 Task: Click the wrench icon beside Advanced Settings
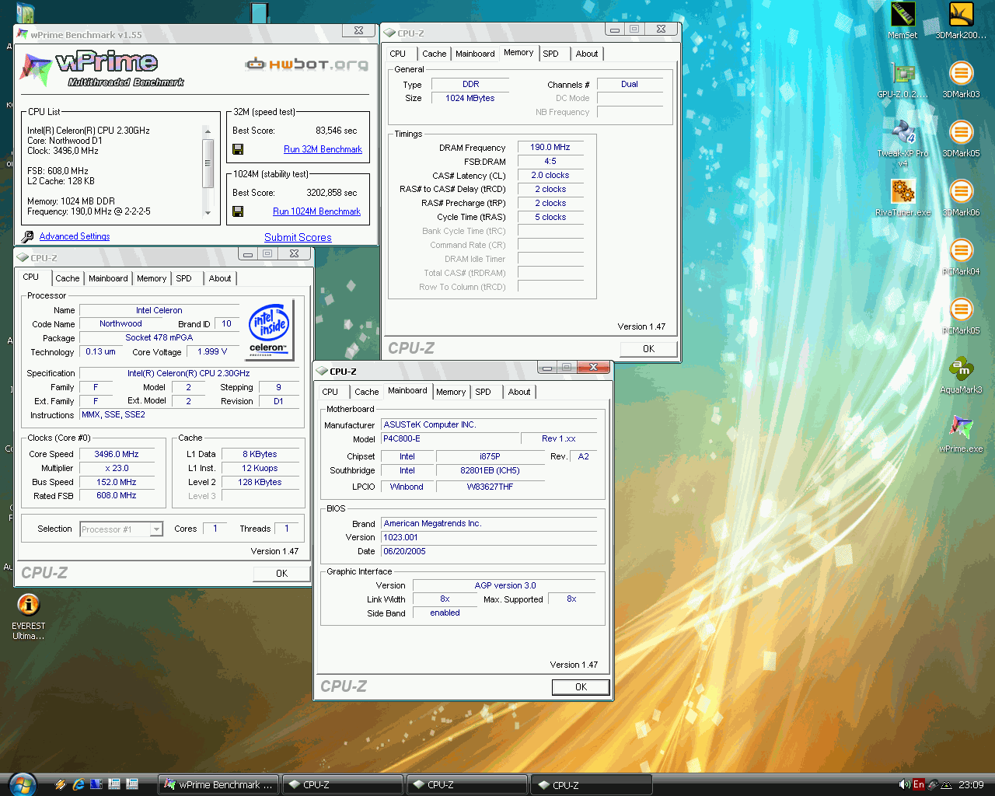click(28, 236)
